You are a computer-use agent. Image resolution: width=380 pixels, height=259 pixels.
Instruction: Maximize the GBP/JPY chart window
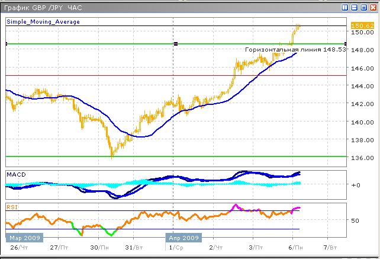(x=363, y=8)
